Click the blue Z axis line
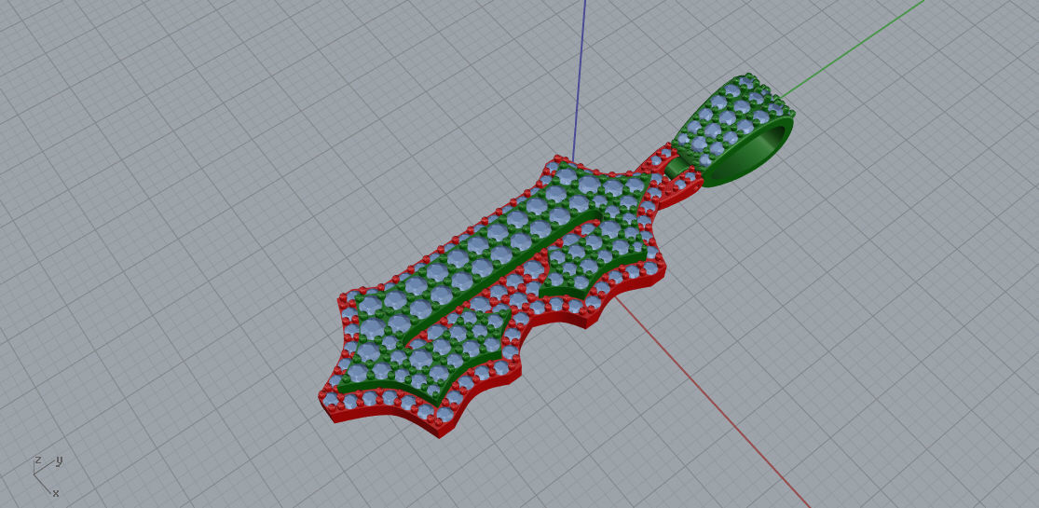Viewport: 1039px width, 508px height. point(579,79)
